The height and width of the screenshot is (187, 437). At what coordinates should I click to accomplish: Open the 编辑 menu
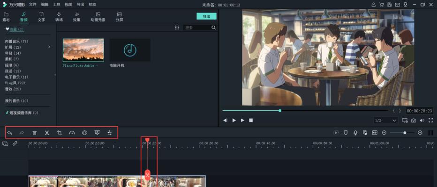tap(45, 5)
